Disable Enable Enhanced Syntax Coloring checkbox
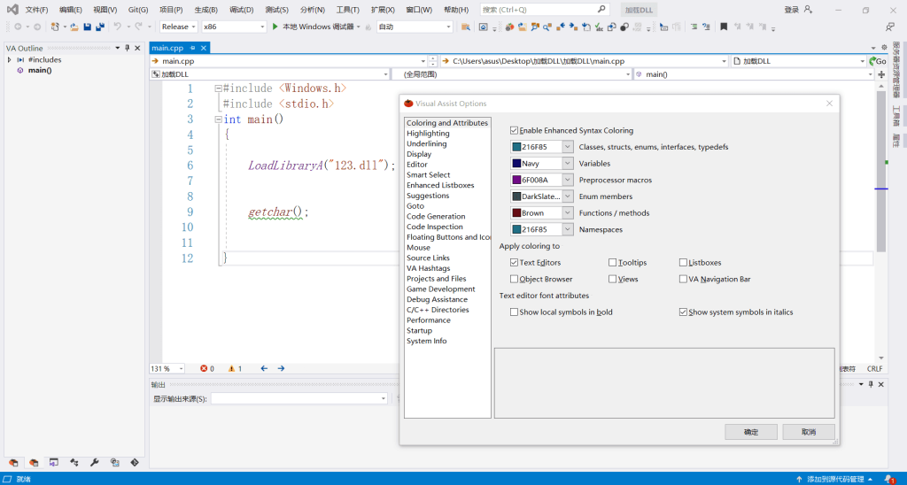 (515, 130)
